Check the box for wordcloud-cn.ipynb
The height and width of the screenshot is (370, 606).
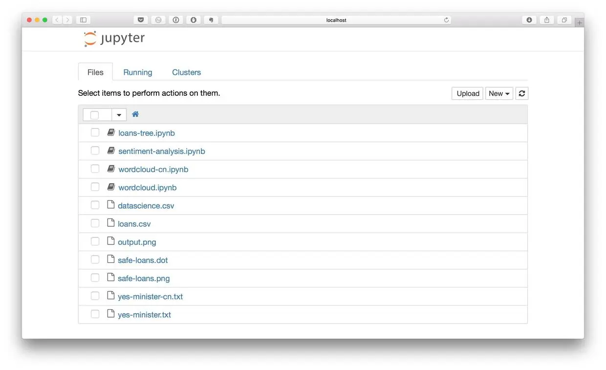95,169
